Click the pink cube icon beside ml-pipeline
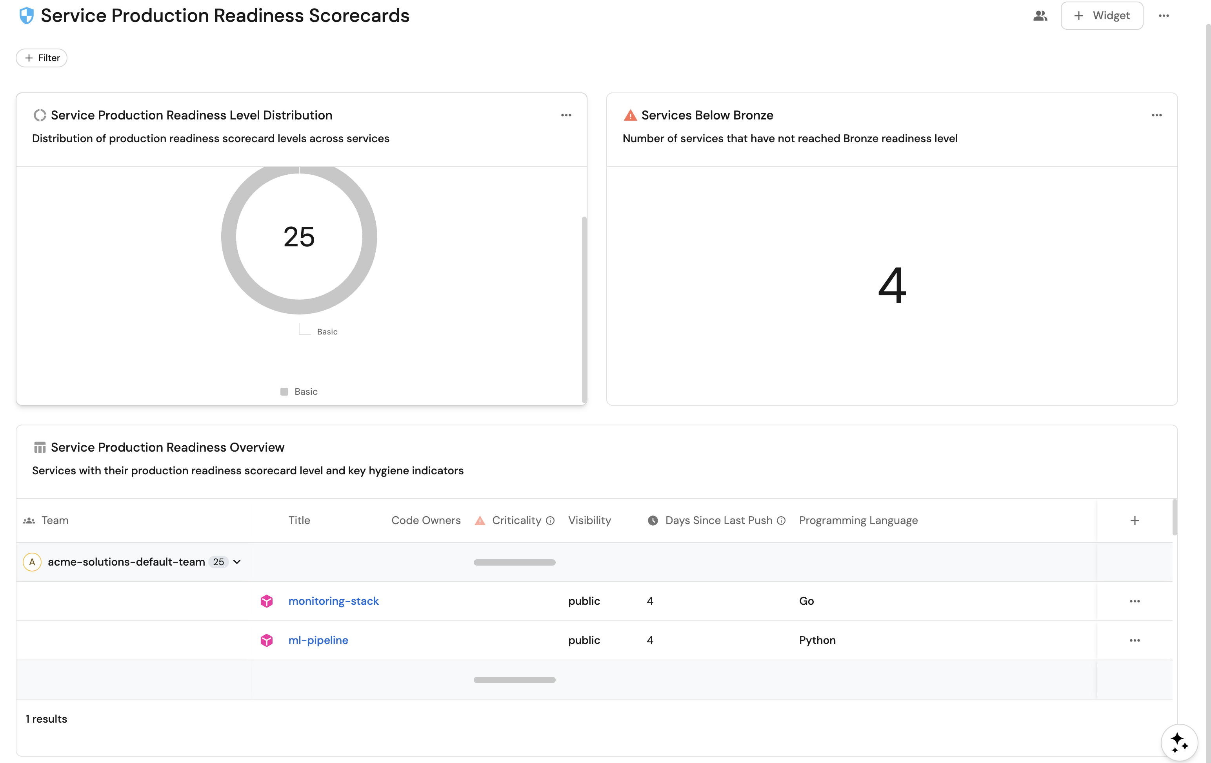This screenshot has width=1211, height=763. tap(267, 640)
